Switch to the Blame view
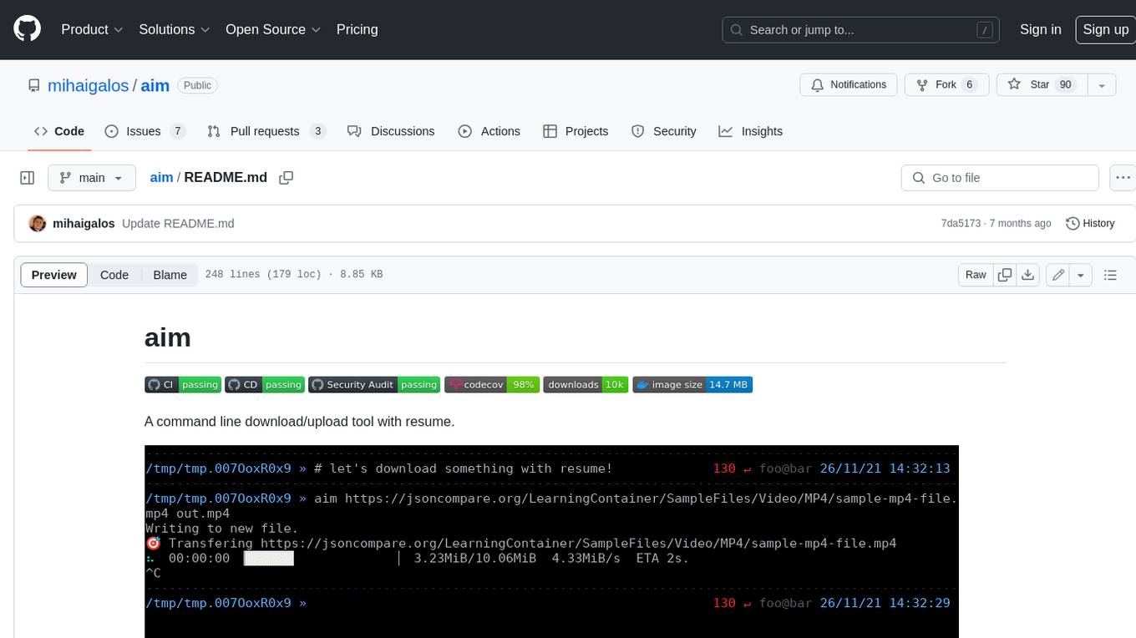Image resolution: width=1136 pixels, height=638 pixels. point(170,275)
